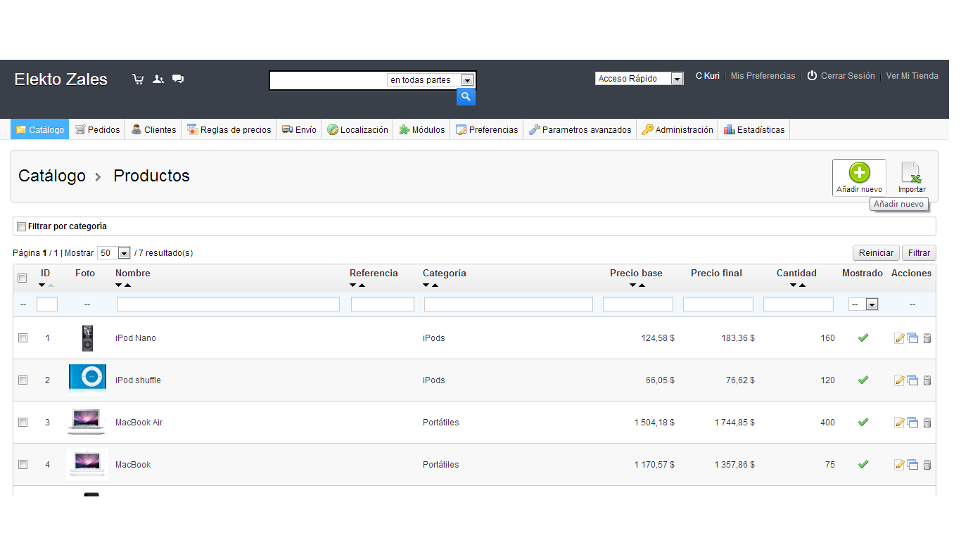The height and width of the screenshot is (540, 961).
Task: Click the Reiniciar filter button
Action: click(877, 253)
